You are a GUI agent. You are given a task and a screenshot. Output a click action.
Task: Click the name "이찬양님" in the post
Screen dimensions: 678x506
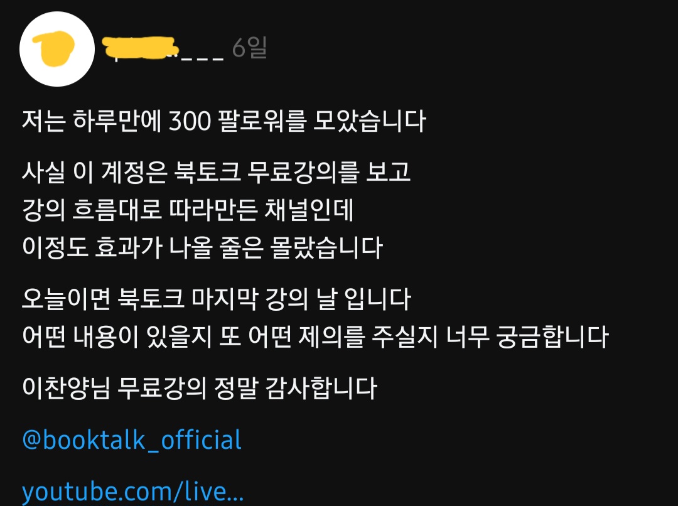(66, 388)
